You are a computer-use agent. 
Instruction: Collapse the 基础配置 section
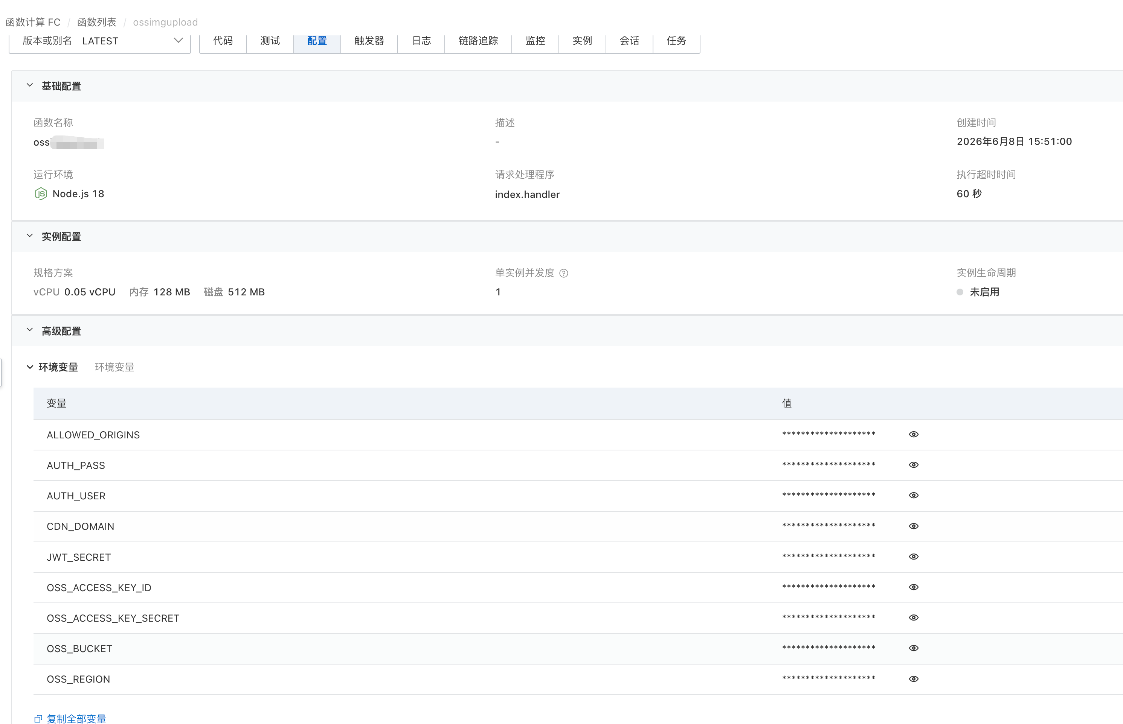[30, 85]
